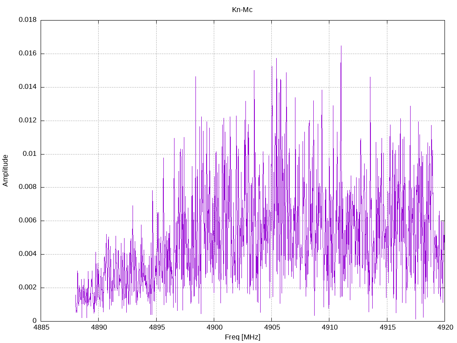Click the 0.008 y-axis value
Image resolution: width=457 pixels, height=343 pixels.
coord(28,187)
